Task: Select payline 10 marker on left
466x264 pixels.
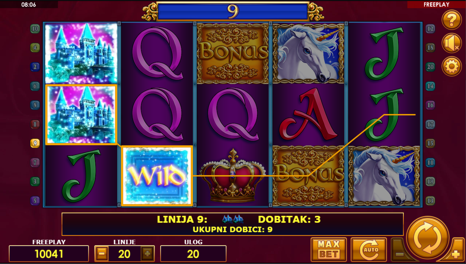Action: 35,29
